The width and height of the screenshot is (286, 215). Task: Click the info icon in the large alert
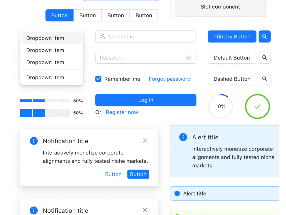click(x=183, y=137)
